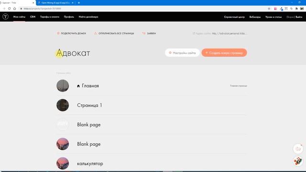Click the Подключить домен icon
Viewport: 306px width, 172px height.
coord(58,33)
